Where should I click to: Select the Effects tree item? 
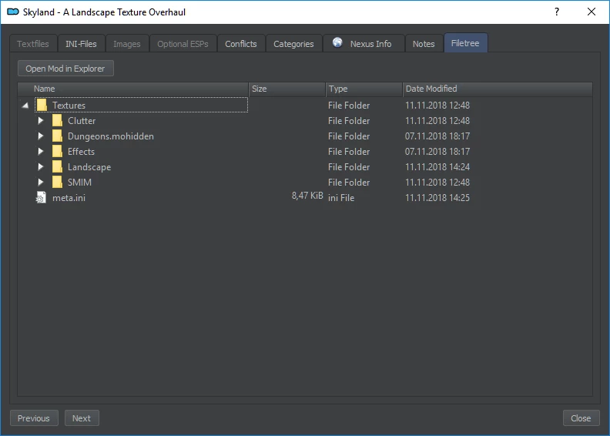pyautogui.click(x=82, y=151)
